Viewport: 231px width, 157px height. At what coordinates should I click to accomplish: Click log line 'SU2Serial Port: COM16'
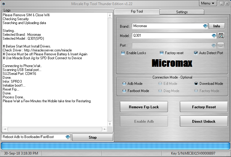tap(19, 74)
